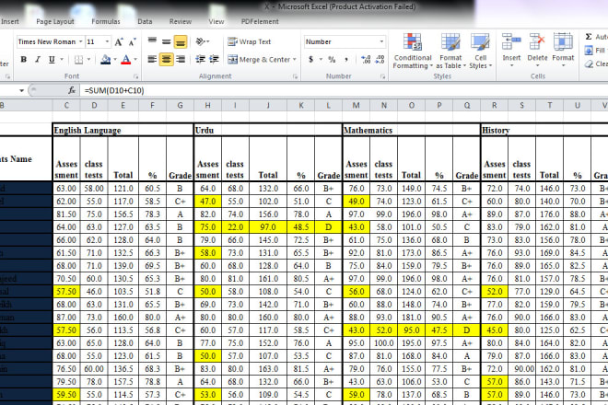The height and width of the screenshot is (405, 608).
Task: Open Format as Table gallery
Action: point(450,52)
